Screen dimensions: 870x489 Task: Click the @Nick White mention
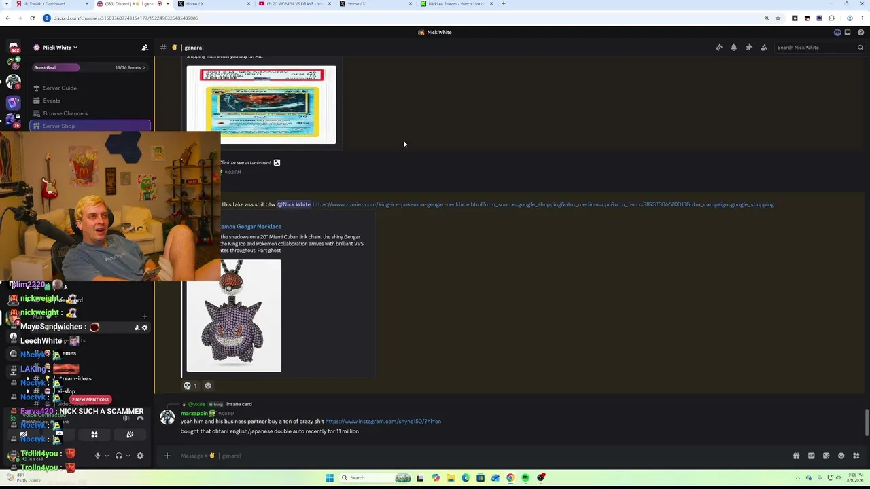(x=294, y=204)
